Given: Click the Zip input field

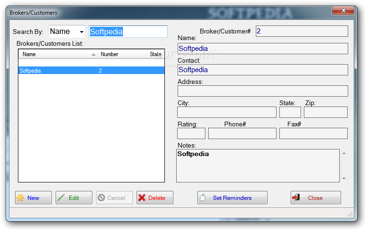Looking at the screenshot, I should click(x=326, y=112).
